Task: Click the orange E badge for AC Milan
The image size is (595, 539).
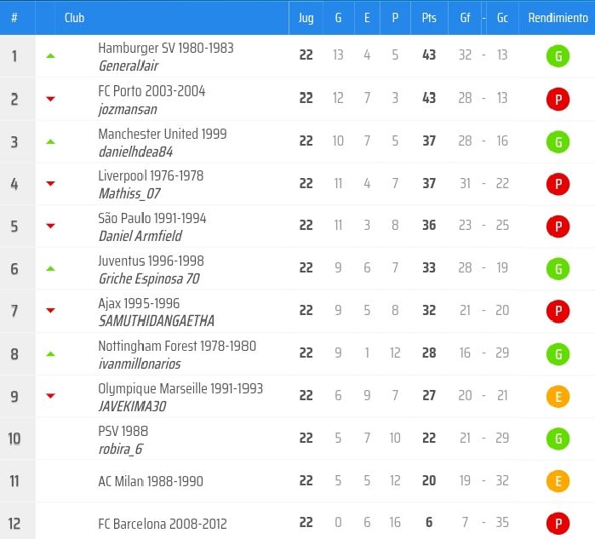Action: (x=558, y=481)
